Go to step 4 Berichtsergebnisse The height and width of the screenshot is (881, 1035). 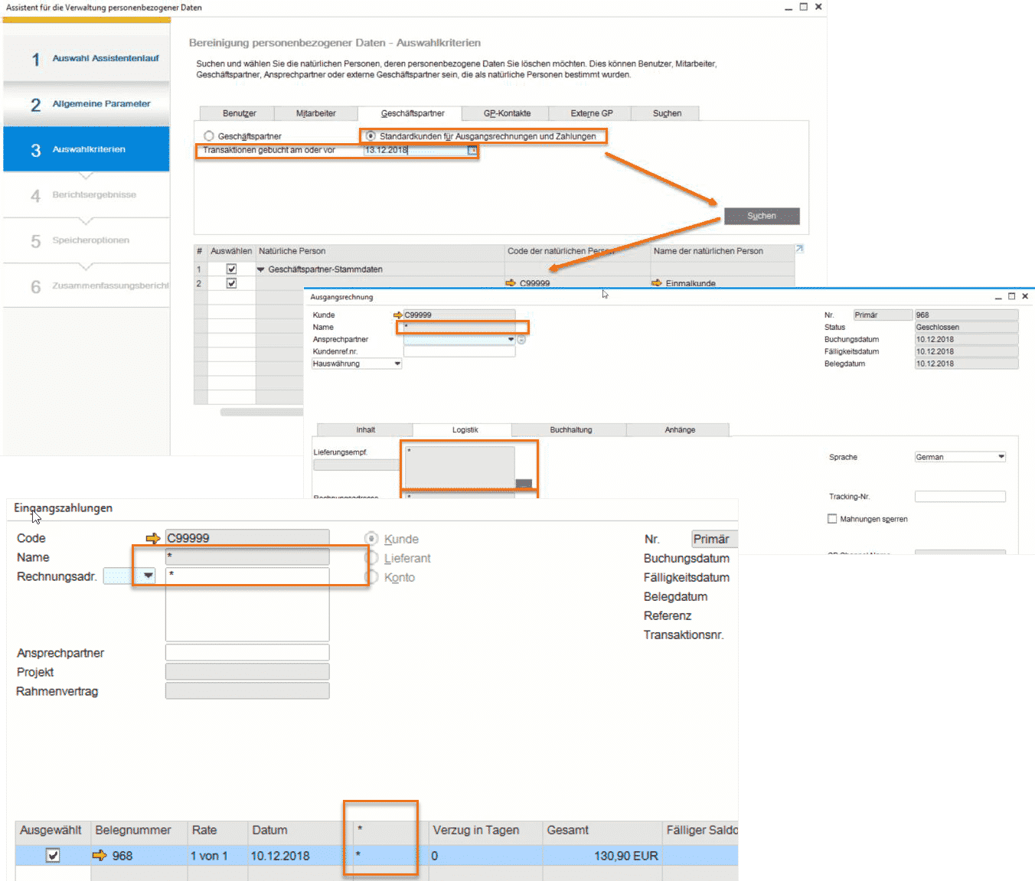pyautogui.click(x=87, y=195)
